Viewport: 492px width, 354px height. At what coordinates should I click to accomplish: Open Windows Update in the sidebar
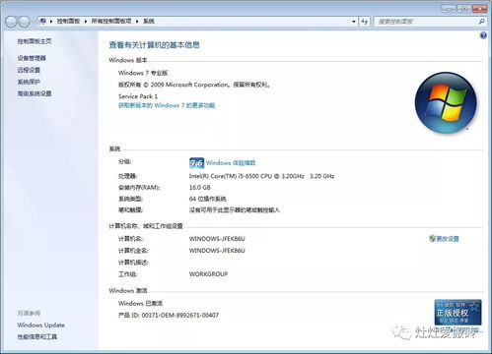(x=40, y=325)
